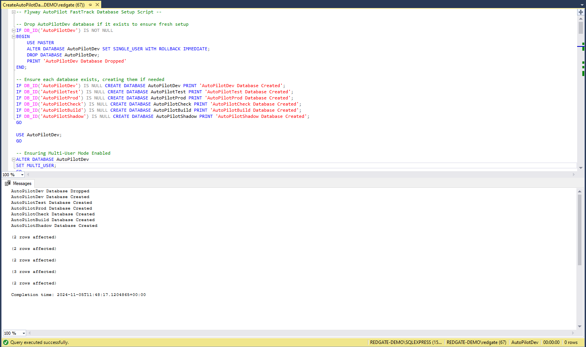Open the Messages pane zoom dropdown
The image size is (586, 347).
pyautogui.click(x=24, y=334)
